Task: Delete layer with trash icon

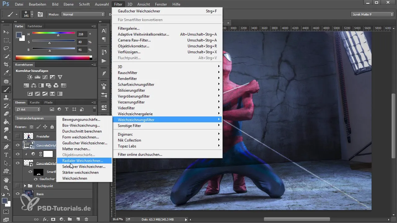Action: click(87, 219)
